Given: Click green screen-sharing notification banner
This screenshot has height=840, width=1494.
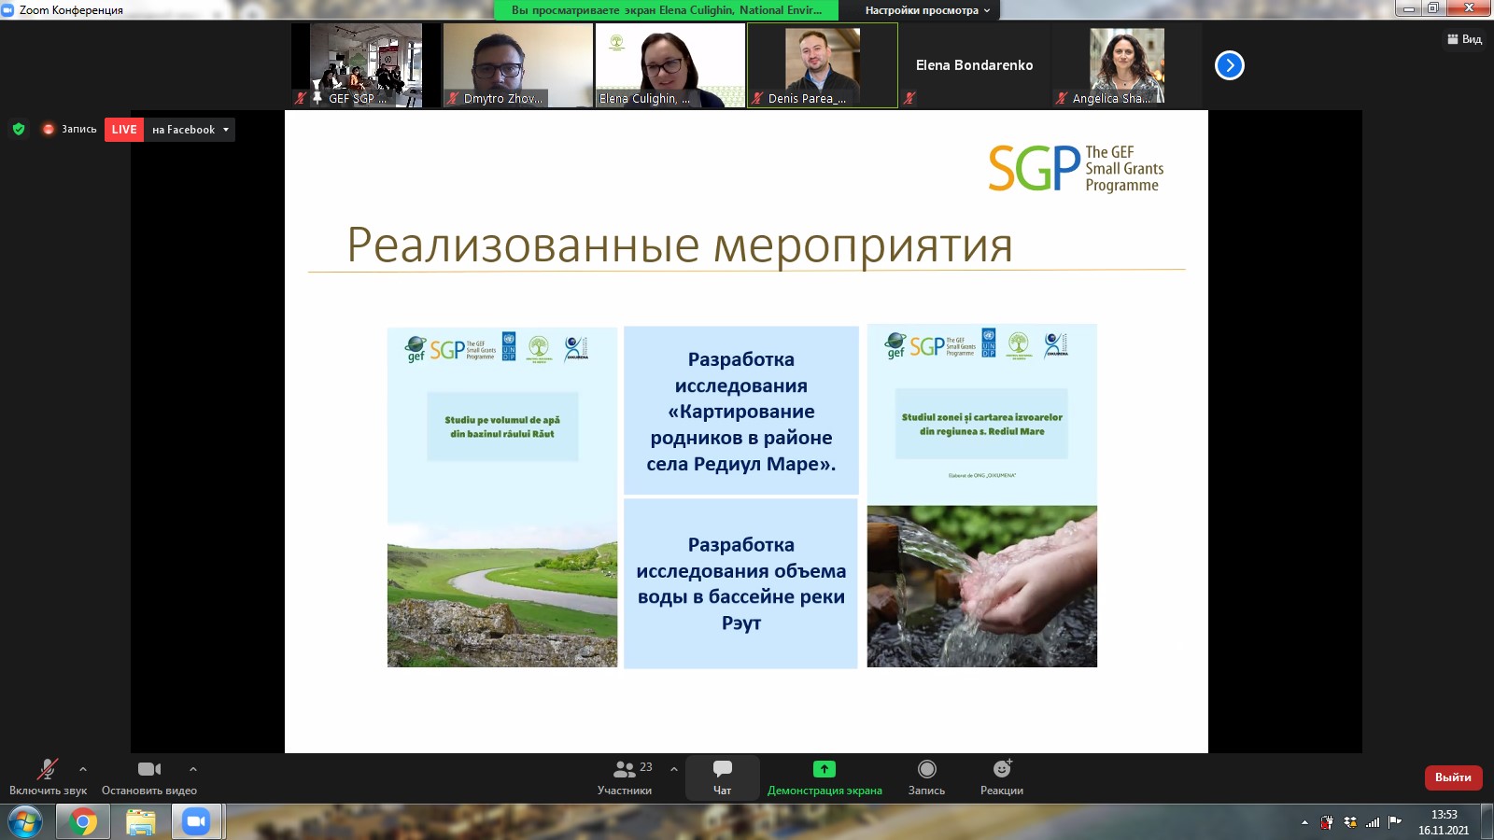Looking at the screenshot, I should [666, 10].
